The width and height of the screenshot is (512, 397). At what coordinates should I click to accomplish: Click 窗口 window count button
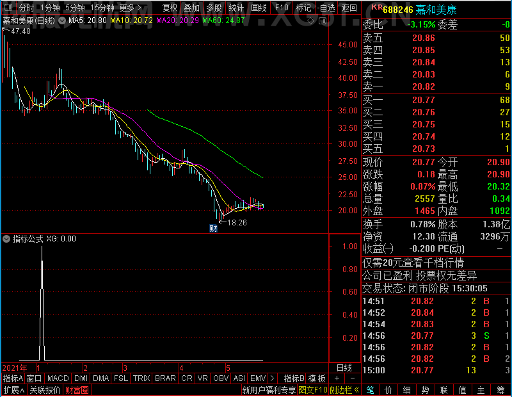35,378
